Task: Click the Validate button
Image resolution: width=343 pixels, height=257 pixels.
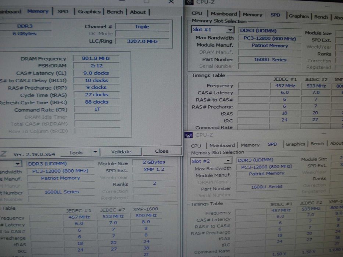Action: tap(121, 152)
